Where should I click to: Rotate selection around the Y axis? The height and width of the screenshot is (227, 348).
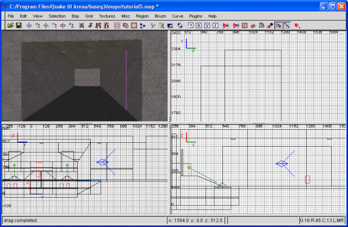click(54, 26)
